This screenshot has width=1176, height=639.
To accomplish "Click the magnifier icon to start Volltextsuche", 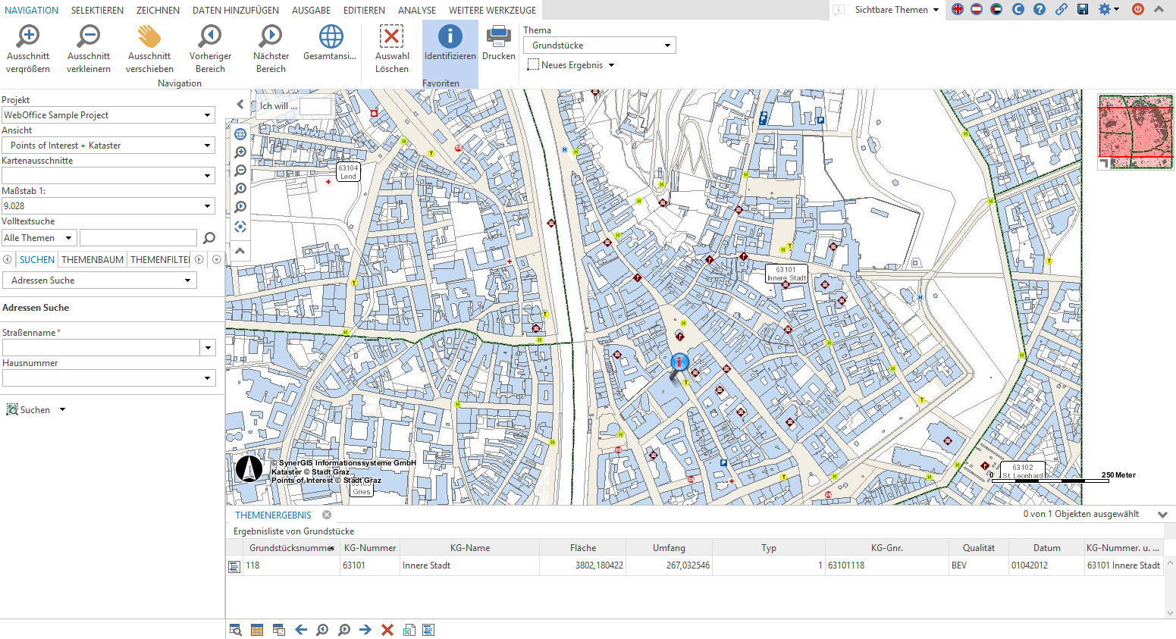I will tap(209, 237).
